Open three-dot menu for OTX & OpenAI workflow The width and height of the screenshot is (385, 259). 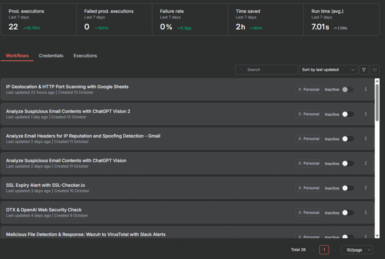366,212
